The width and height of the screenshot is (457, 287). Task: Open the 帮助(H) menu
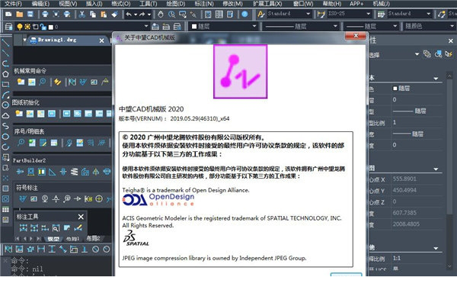[332, 4]
